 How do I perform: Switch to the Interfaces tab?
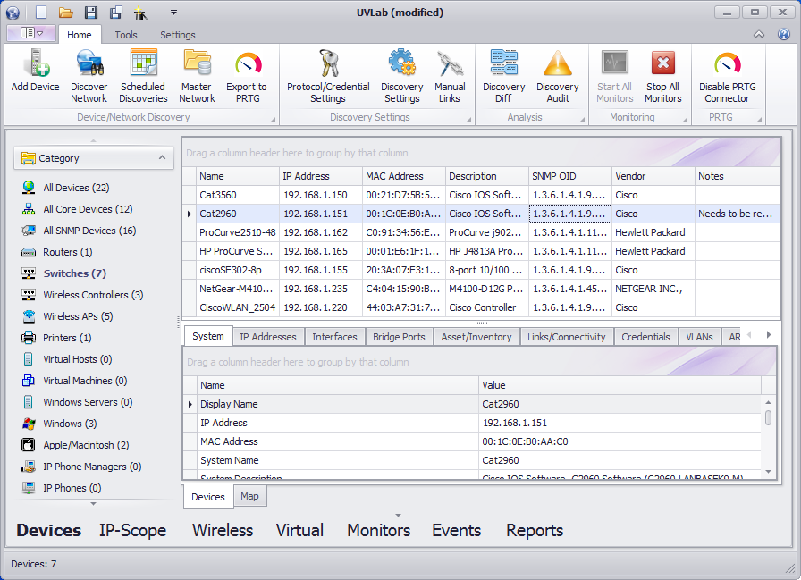coord(334,337)
